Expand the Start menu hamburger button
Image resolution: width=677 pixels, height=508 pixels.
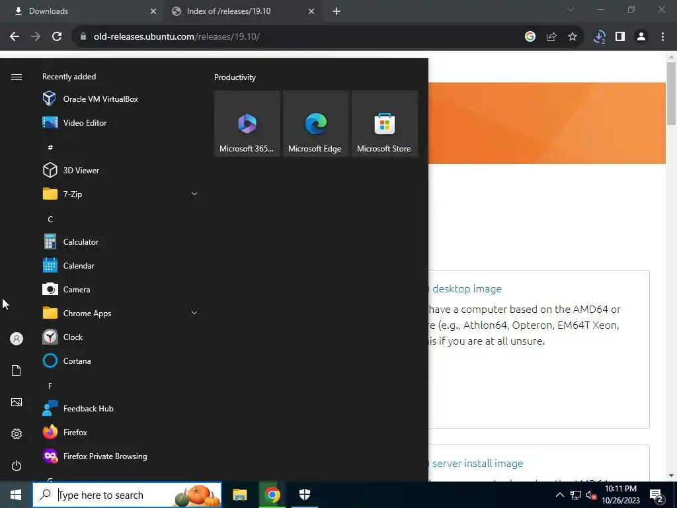[x=17, y=77]
